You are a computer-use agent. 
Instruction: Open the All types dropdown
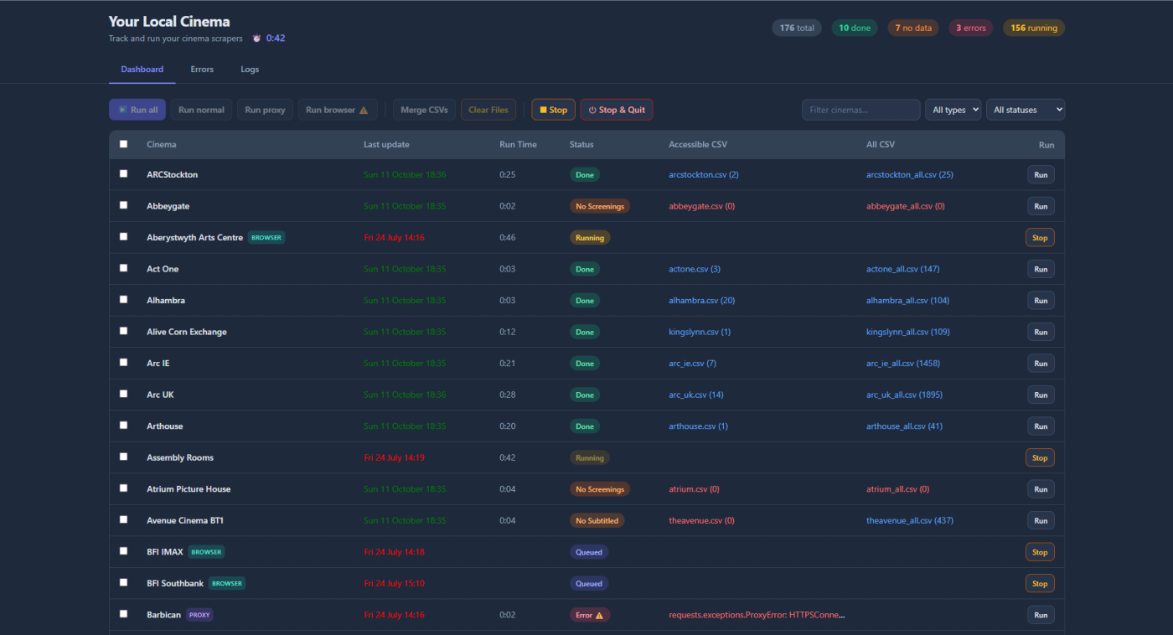(953, 110)
